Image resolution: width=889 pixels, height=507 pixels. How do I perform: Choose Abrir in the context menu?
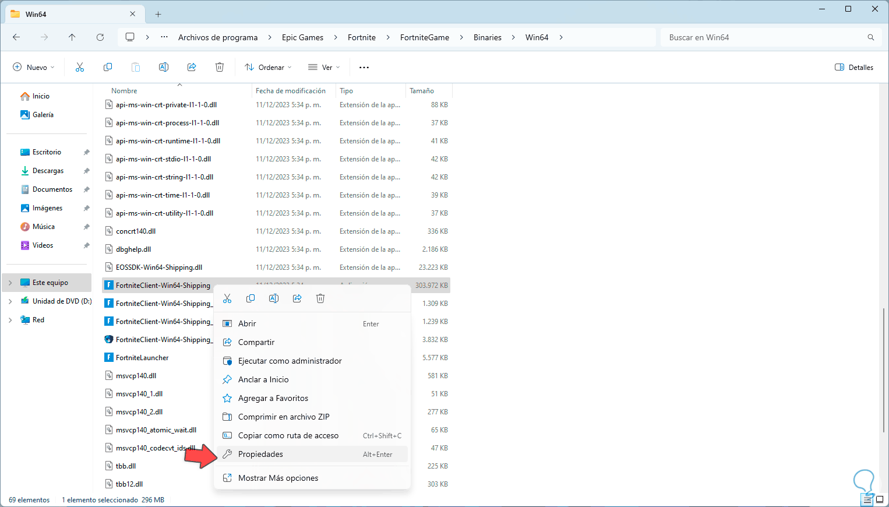[x=312, y=323]
